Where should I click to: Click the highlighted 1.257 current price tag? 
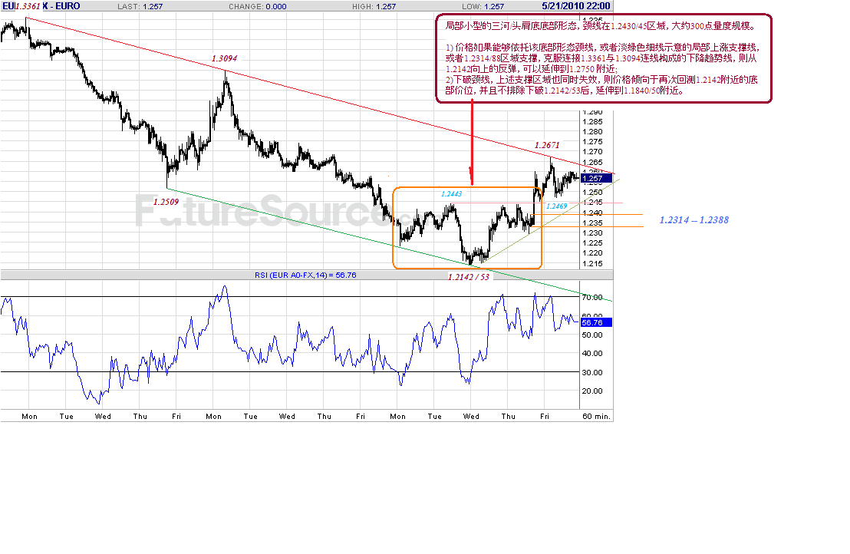(596, 178)
